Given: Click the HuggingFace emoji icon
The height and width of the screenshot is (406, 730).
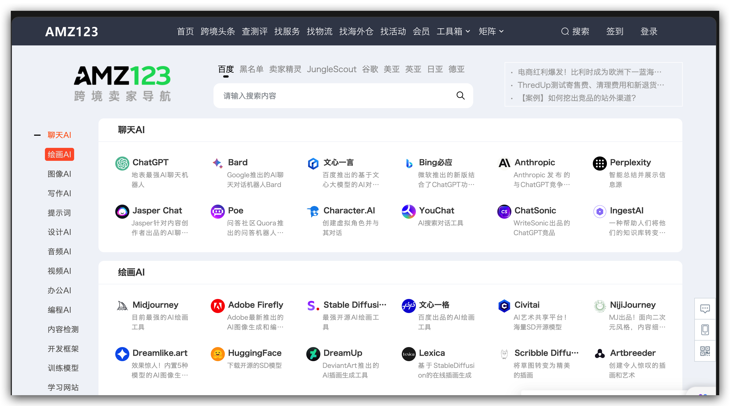Looking at the screenshot, I should [x=218, y=354].
